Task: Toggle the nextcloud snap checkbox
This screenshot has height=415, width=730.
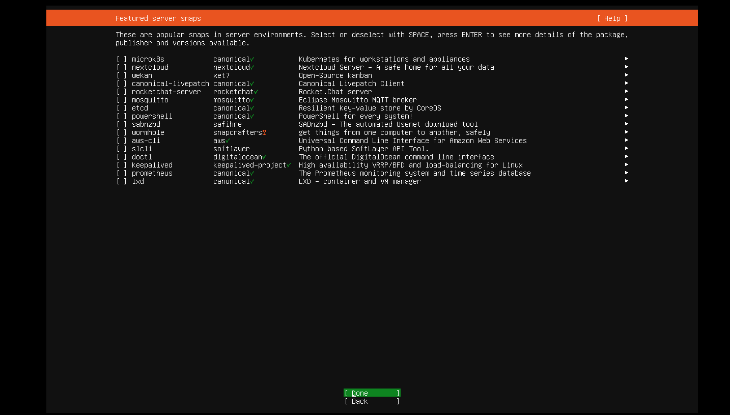Action: pos(122,67)
